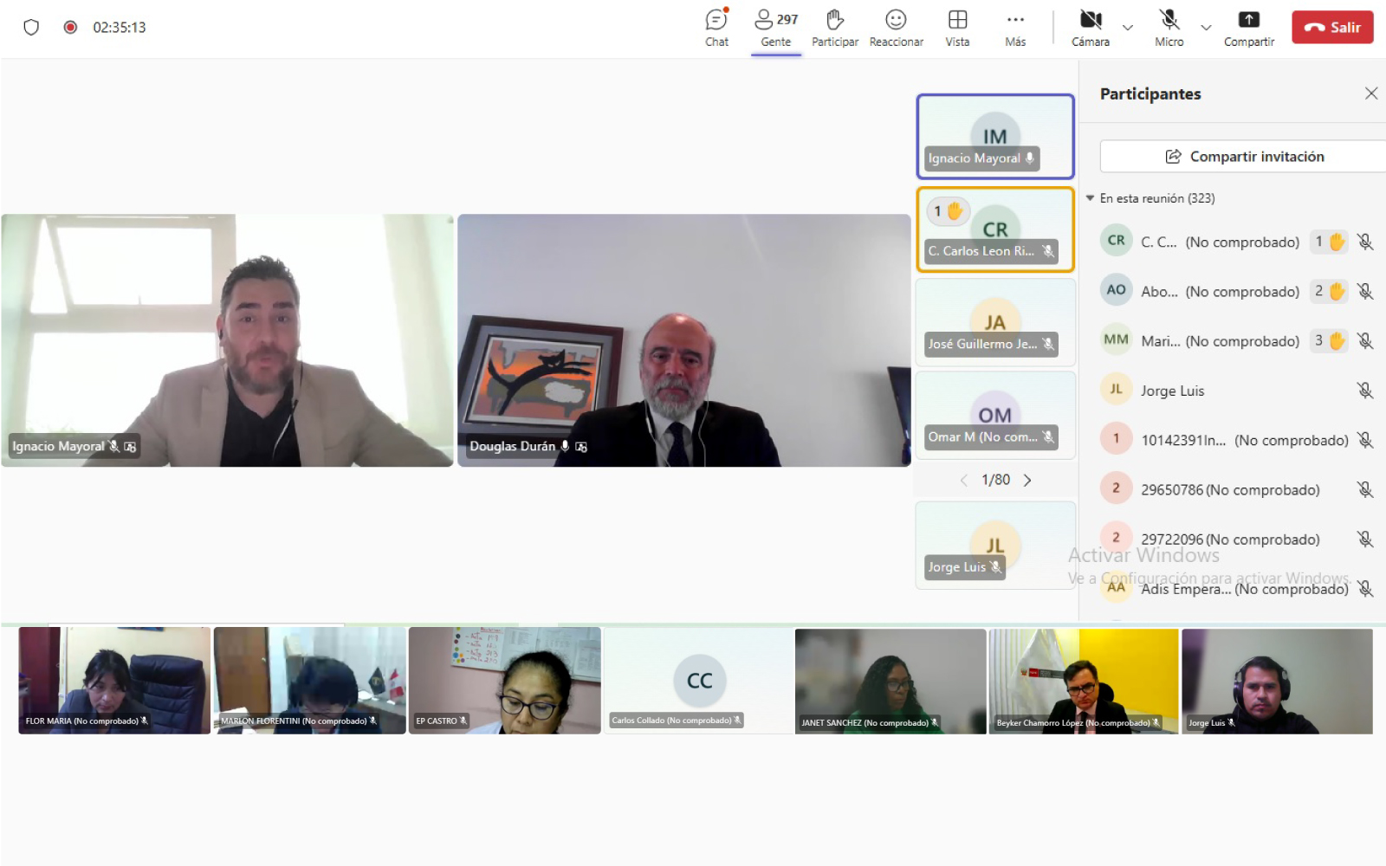The height and width of the screenshot is (866, 1386).
Task: Select C. Carlos Leon Ri... tile
Action: (995, 229)
